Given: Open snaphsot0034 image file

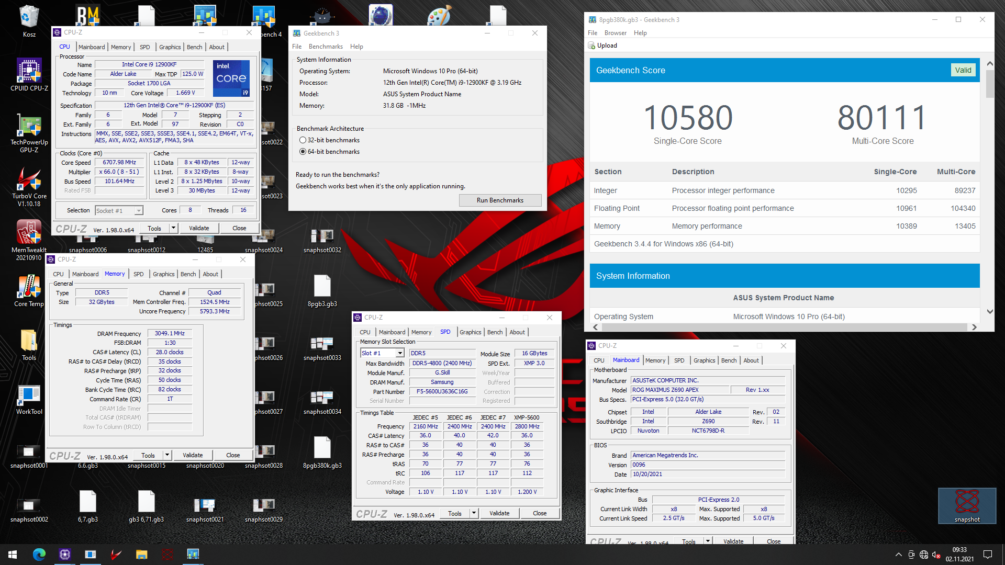Looking at the screenshot, I should [x=322, y=401].
